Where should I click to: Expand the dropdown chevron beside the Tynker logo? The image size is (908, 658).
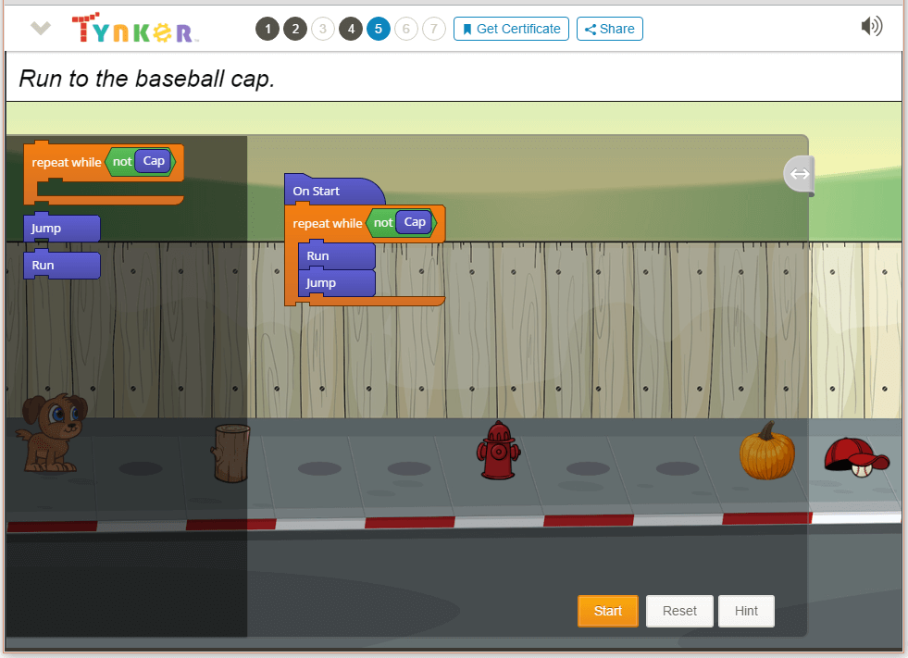[41, 28]
